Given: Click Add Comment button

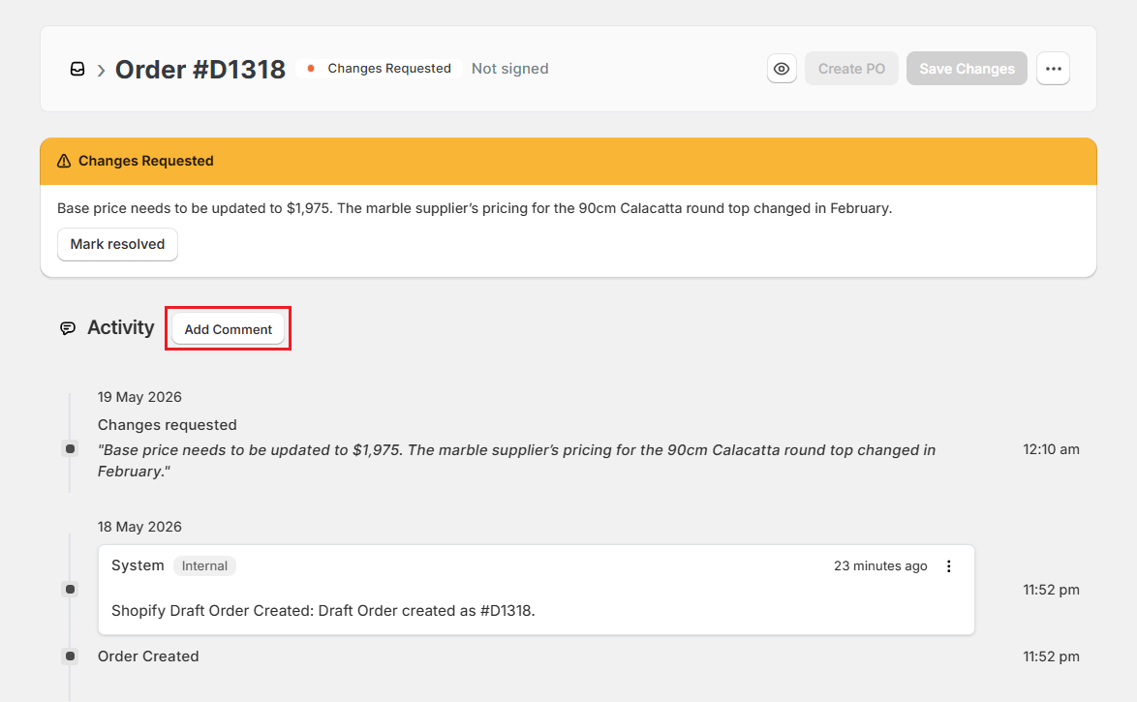Looking at the screenshot, I should (228, 329).
